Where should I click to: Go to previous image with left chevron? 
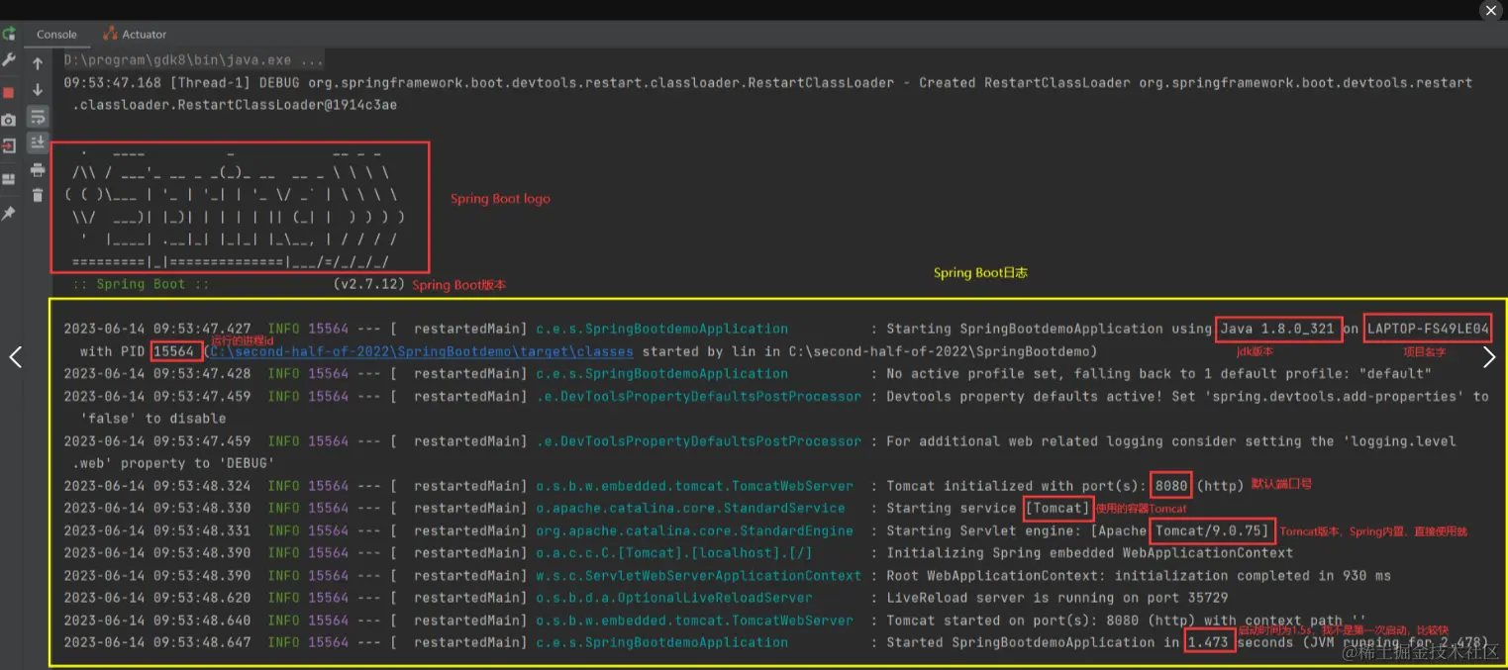click(15, 357)
